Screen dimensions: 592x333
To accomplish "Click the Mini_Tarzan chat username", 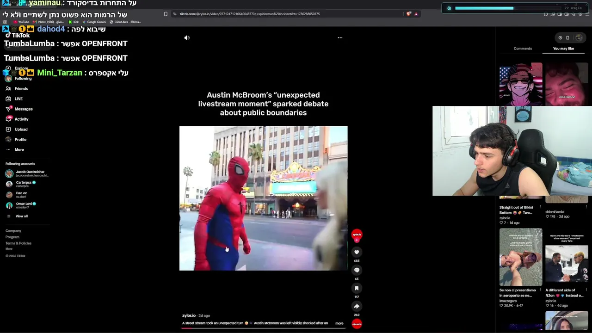I will point(60,73).
